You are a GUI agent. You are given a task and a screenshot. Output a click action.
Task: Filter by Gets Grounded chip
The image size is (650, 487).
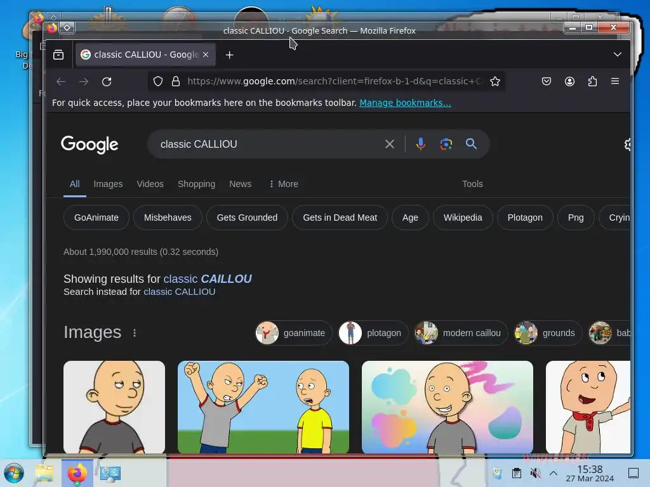click(x=247, y=218)
